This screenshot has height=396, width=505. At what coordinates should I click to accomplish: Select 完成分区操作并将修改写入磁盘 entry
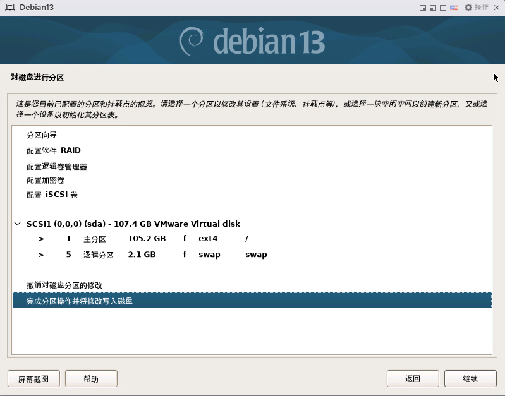click(x=80, y=301)
